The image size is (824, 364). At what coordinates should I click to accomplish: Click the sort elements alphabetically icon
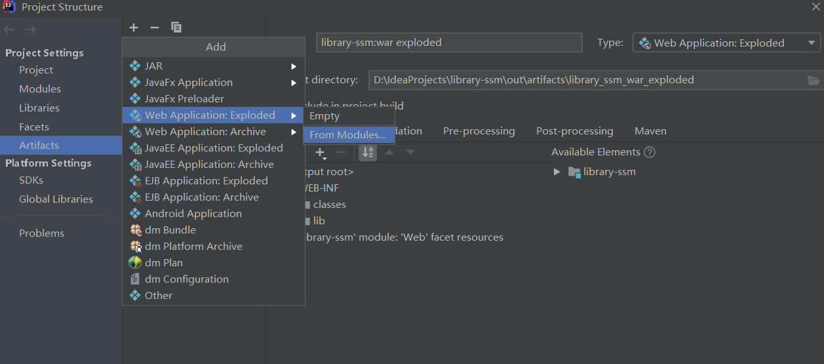pos(368,152)
